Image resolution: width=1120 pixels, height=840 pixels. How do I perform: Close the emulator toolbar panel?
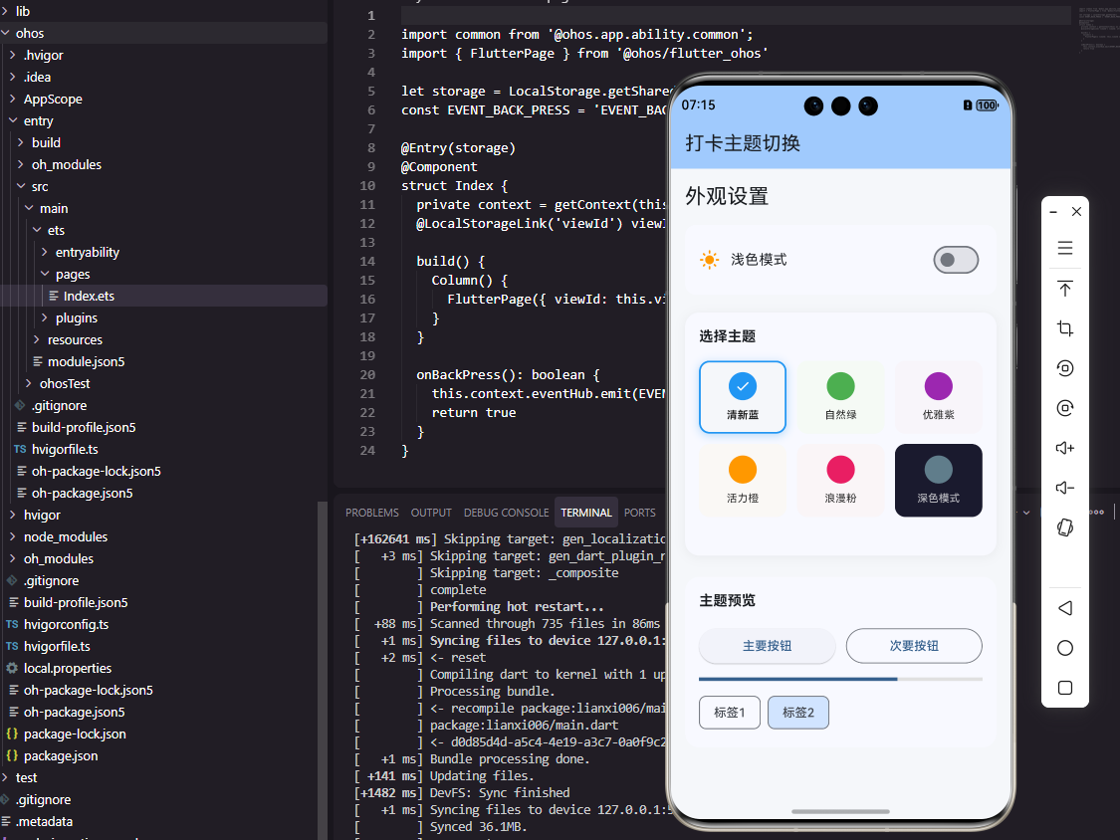pyautogui.click(x=1076, y=211)
